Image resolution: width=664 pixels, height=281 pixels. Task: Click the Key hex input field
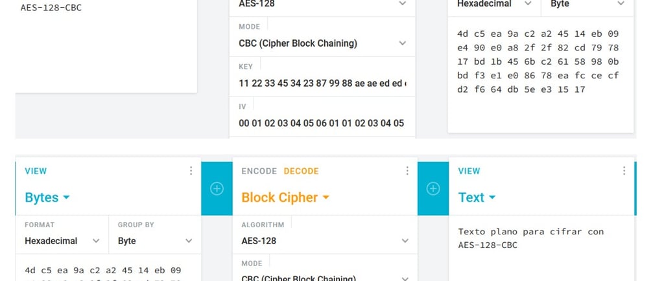[x=322, y=84]
